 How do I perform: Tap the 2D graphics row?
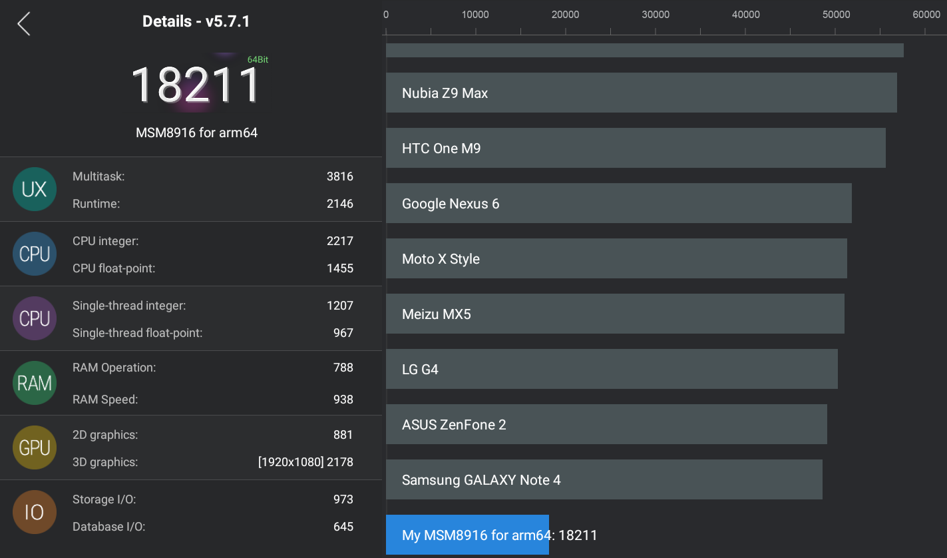213,435
